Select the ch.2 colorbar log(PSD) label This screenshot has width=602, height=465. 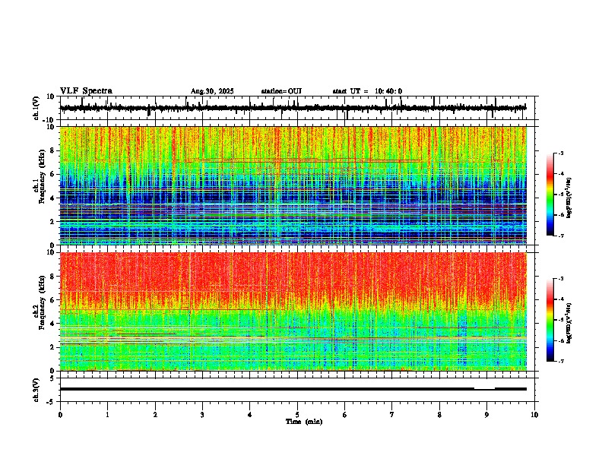[x=569, y=324]
